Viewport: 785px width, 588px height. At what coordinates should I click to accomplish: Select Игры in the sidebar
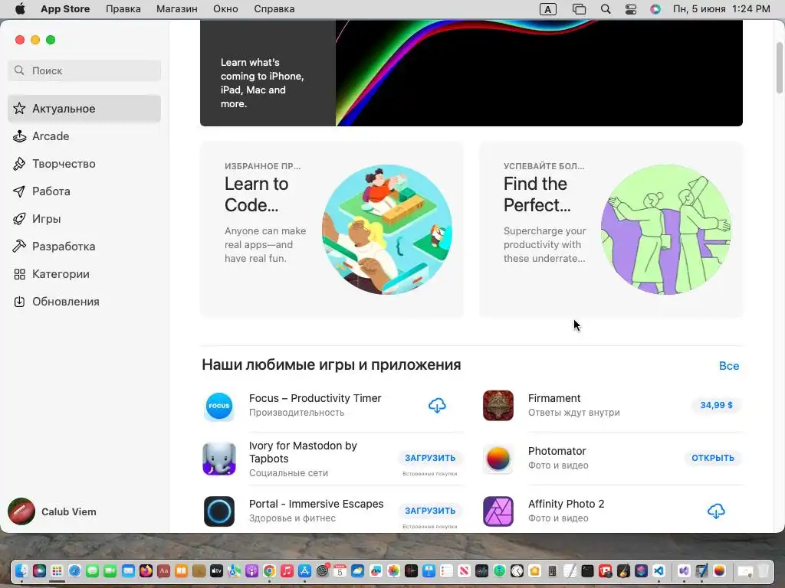(84, 218)
